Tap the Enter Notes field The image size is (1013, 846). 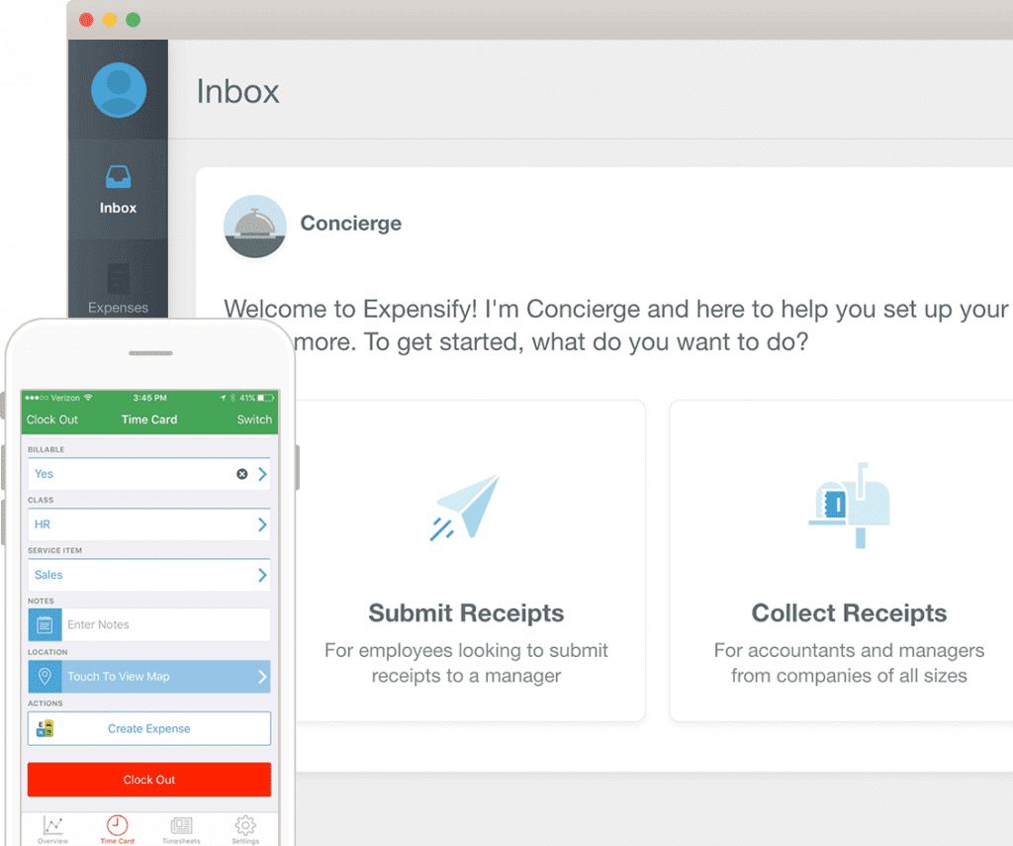163,624
